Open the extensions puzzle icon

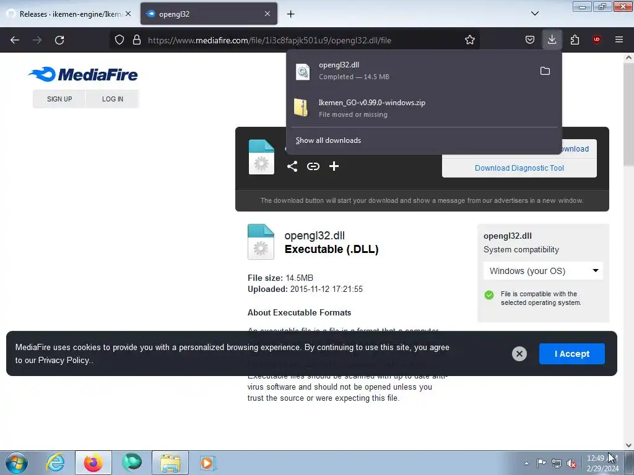tap(575, 40)
